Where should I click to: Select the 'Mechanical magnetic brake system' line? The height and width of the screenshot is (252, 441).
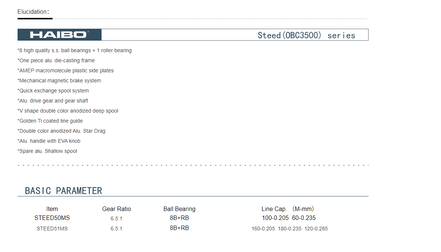59,81
